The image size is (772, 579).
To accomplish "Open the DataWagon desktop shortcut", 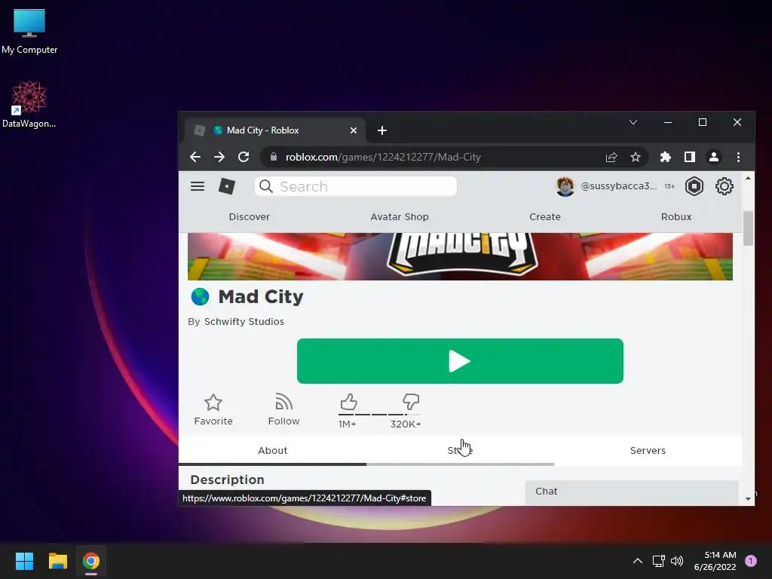I will 29,104.
